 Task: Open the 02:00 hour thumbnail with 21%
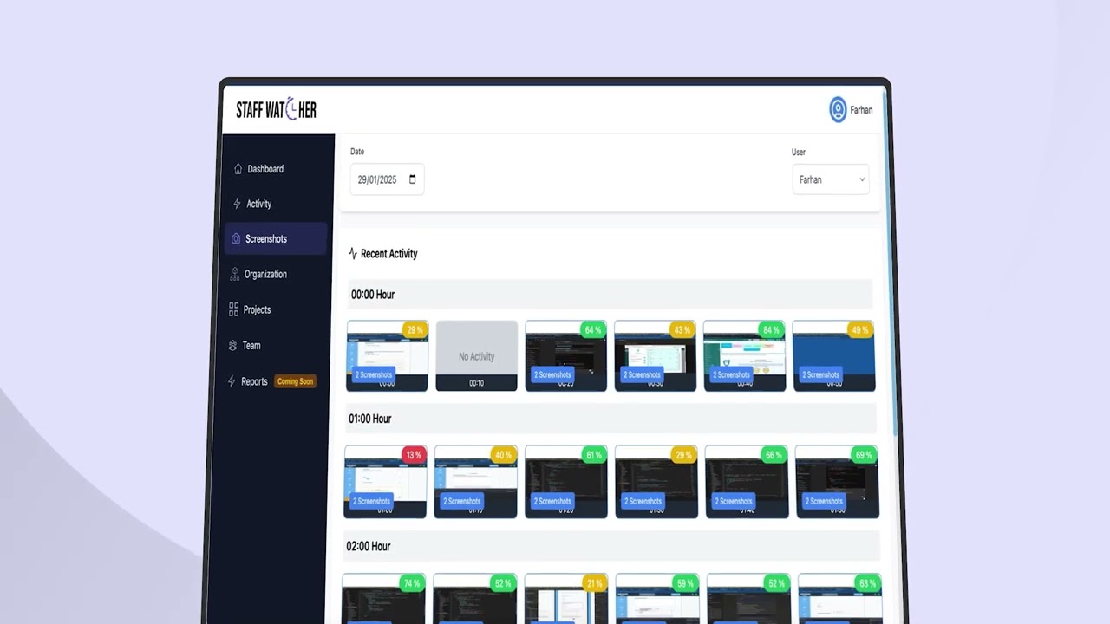coord(565,599)
